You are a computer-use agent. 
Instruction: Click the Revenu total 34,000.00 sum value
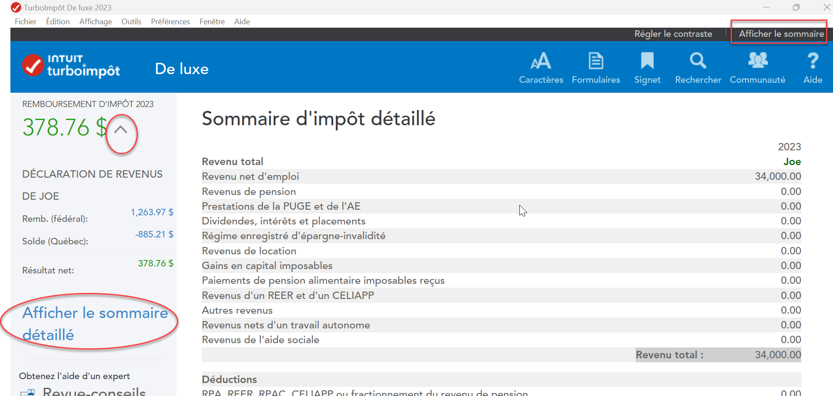coord(778,355)
